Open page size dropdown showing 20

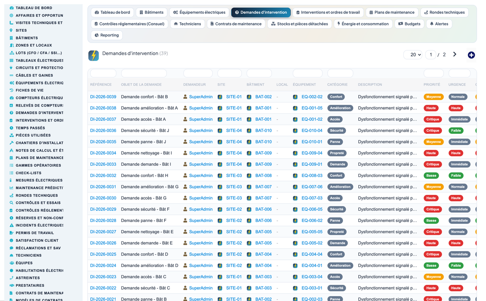(413, 55)
